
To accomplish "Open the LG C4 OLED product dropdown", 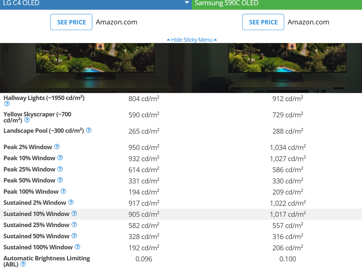I will (x=187, y=3).
